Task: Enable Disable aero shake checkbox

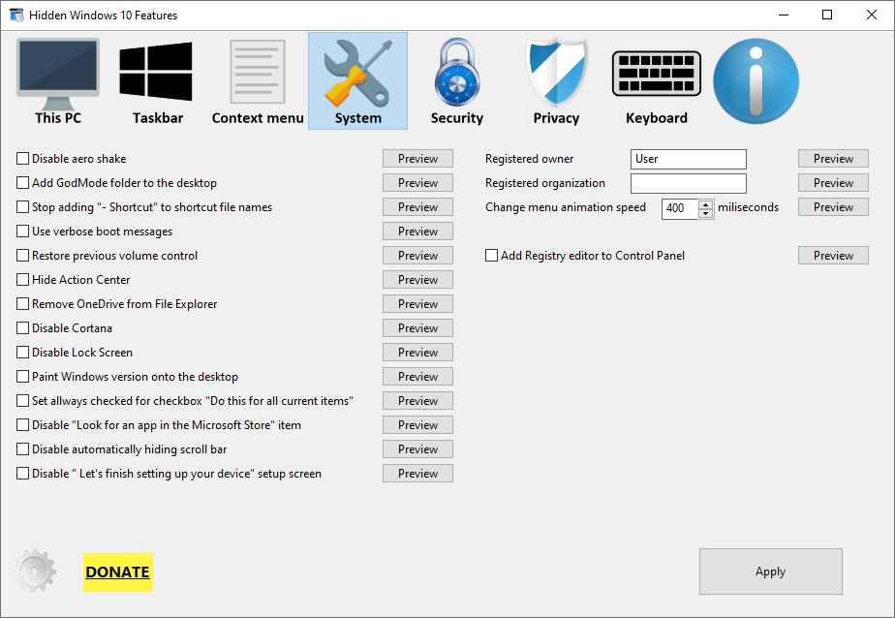Action: tap(23, 159)
